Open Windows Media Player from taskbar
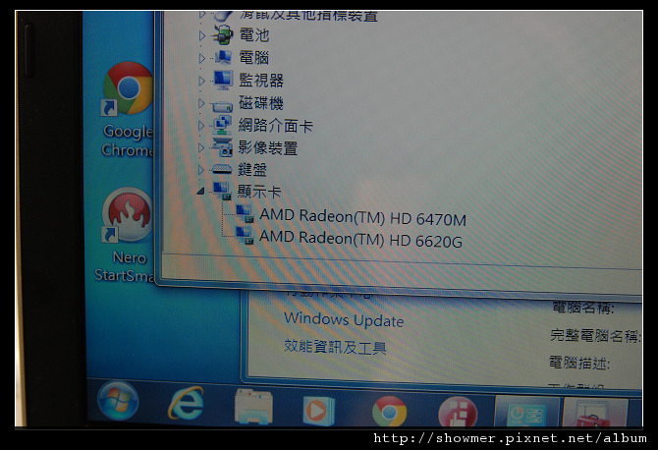This screenshot has height=450, width=658. coord(319,410)
